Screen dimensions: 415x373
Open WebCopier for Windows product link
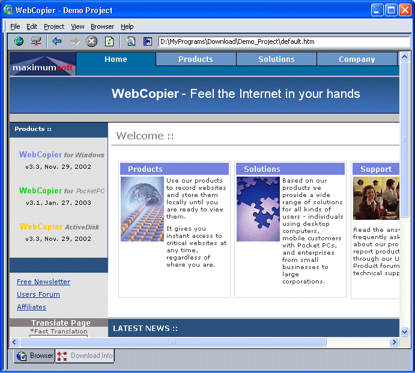(61, 154)
